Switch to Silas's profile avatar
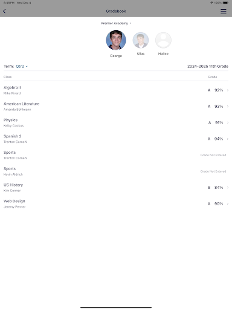Image resolution: width=232 pixels, height=310 pixels. pyautogui.click(x=141, y=40)
